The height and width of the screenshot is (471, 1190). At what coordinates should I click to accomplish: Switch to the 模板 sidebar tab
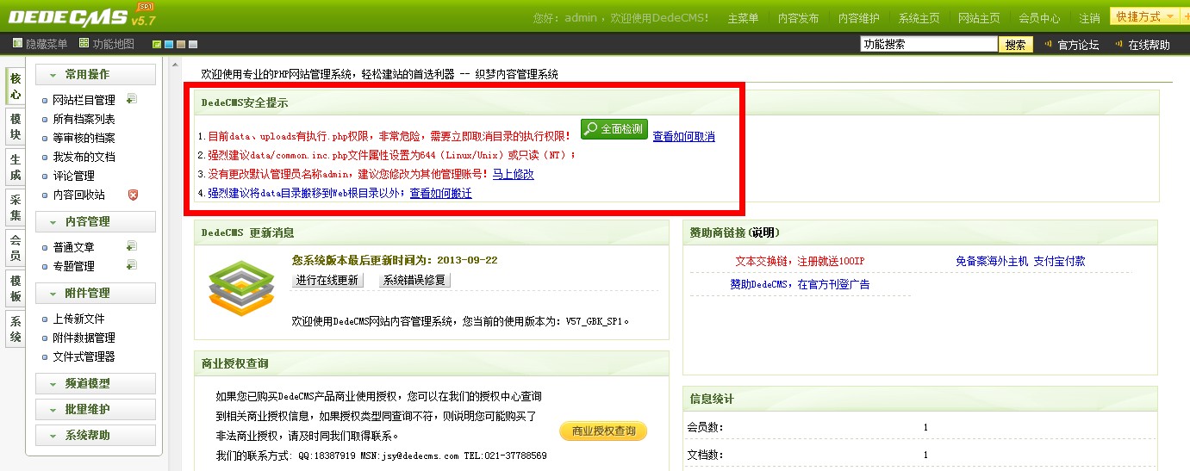click(16, 288)
